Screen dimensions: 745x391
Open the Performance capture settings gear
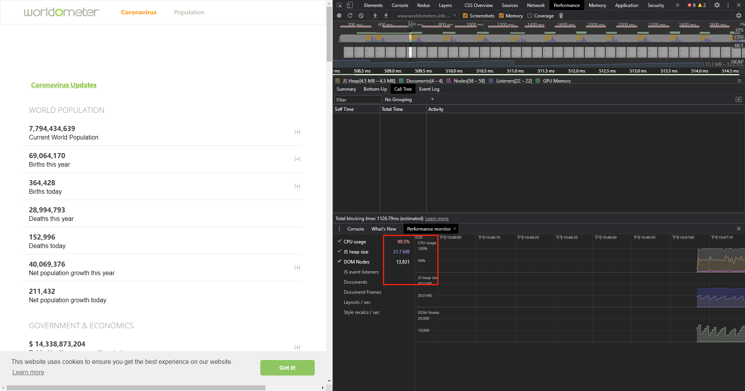click(x=739, y=16)
